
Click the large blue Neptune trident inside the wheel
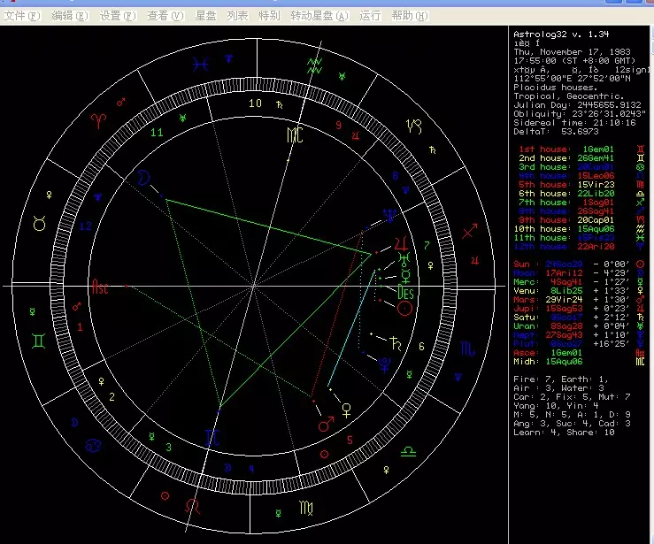coord(389,215)
